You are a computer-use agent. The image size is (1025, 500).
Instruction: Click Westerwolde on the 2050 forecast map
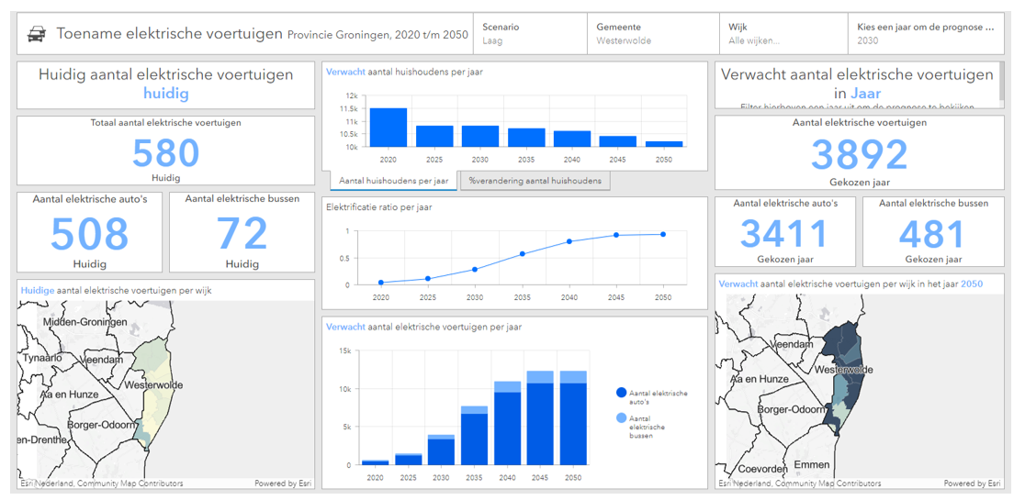point(843,370)
